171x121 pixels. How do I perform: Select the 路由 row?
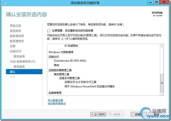click(x=56, y=65)
